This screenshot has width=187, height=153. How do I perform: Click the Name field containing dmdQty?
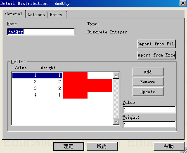41,32
